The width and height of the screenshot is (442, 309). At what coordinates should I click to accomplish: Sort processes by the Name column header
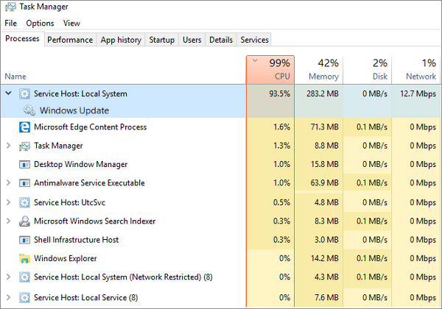click(x=124, y=70)
